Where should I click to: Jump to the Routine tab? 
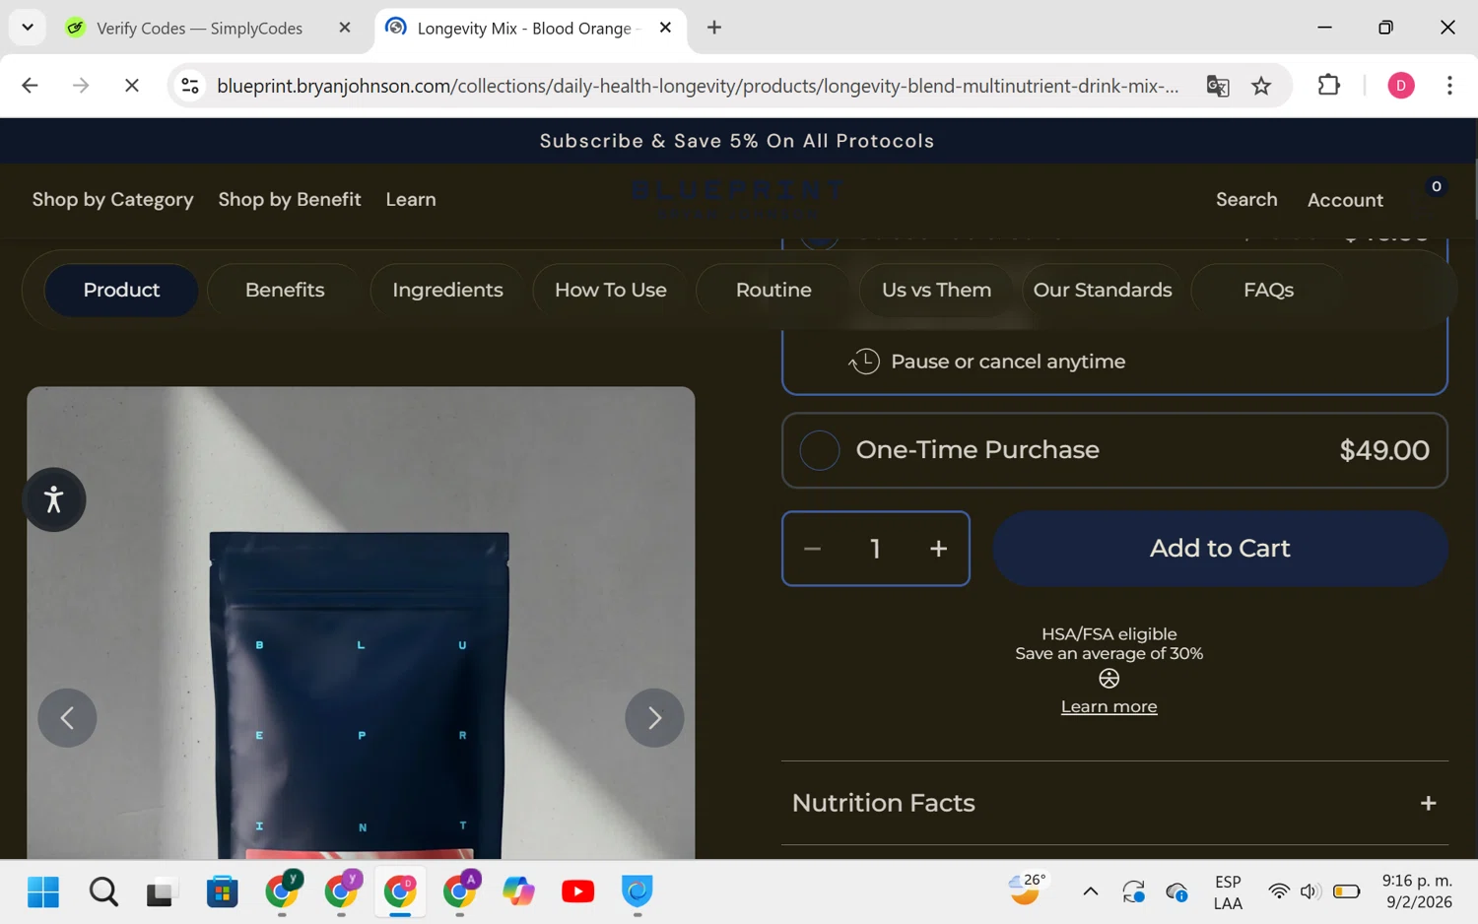click(x=773, y=290)
